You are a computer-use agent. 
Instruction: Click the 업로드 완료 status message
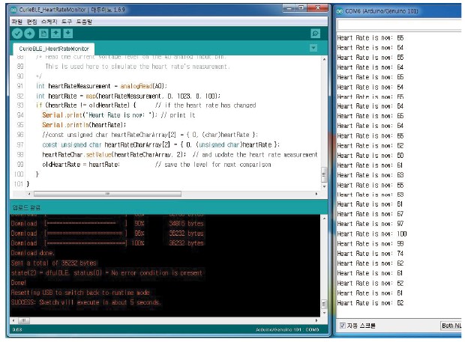(26, 207)
